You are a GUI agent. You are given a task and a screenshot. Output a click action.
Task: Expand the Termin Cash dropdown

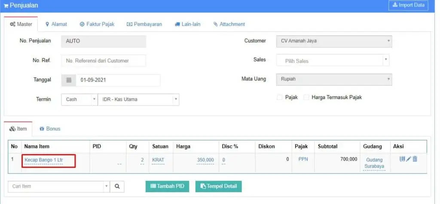coord(79,99)
